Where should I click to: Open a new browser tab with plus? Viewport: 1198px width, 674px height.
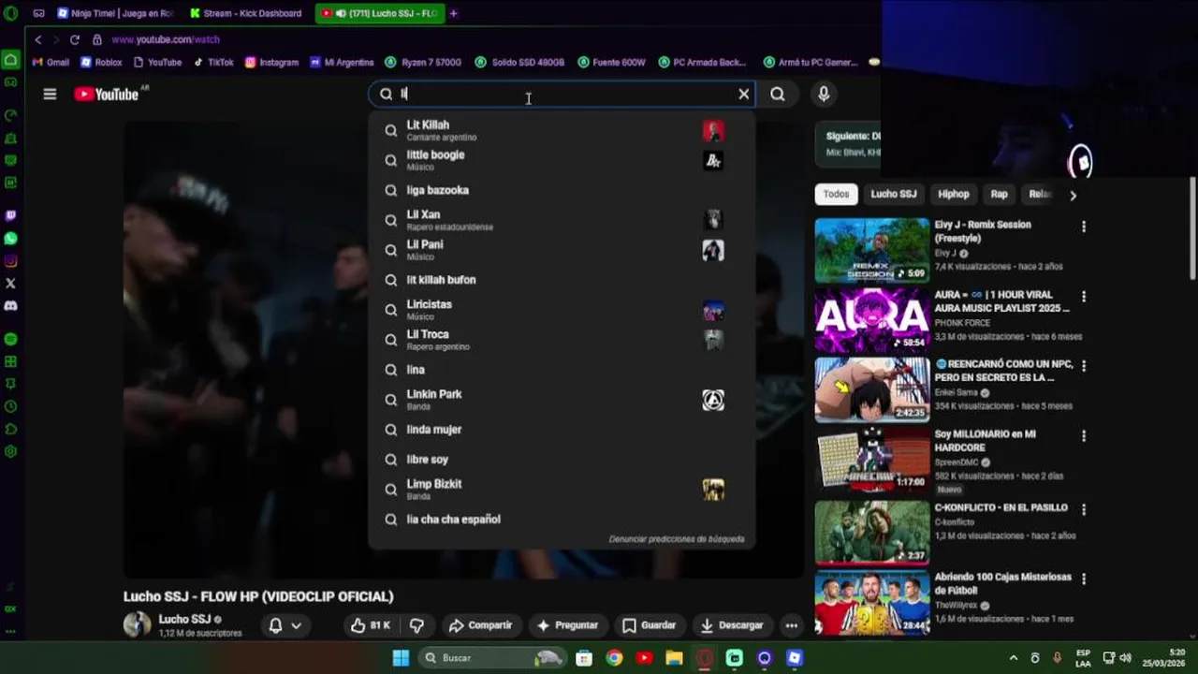pyautogui.click(x=454, y=13)
